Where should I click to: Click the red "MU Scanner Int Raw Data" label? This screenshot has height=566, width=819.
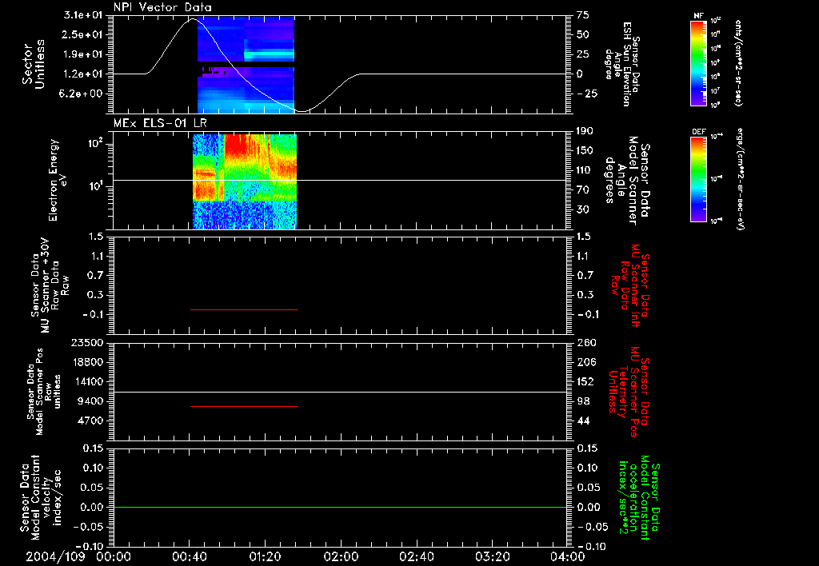[629, 285]
